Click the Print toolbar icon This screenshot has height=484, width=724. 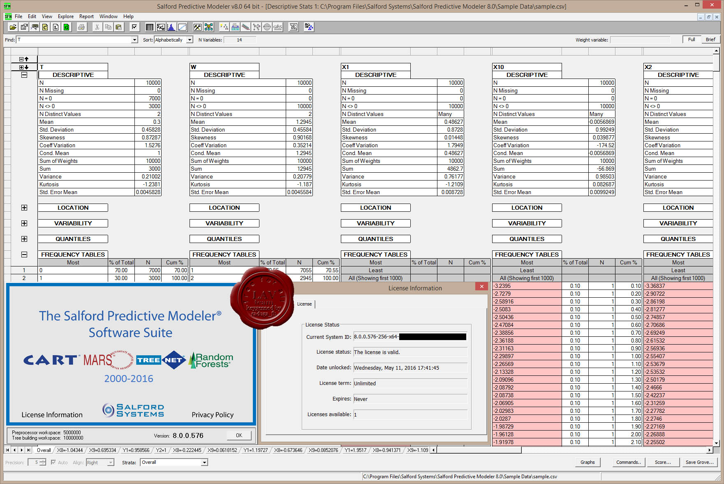tap(81, 27)
